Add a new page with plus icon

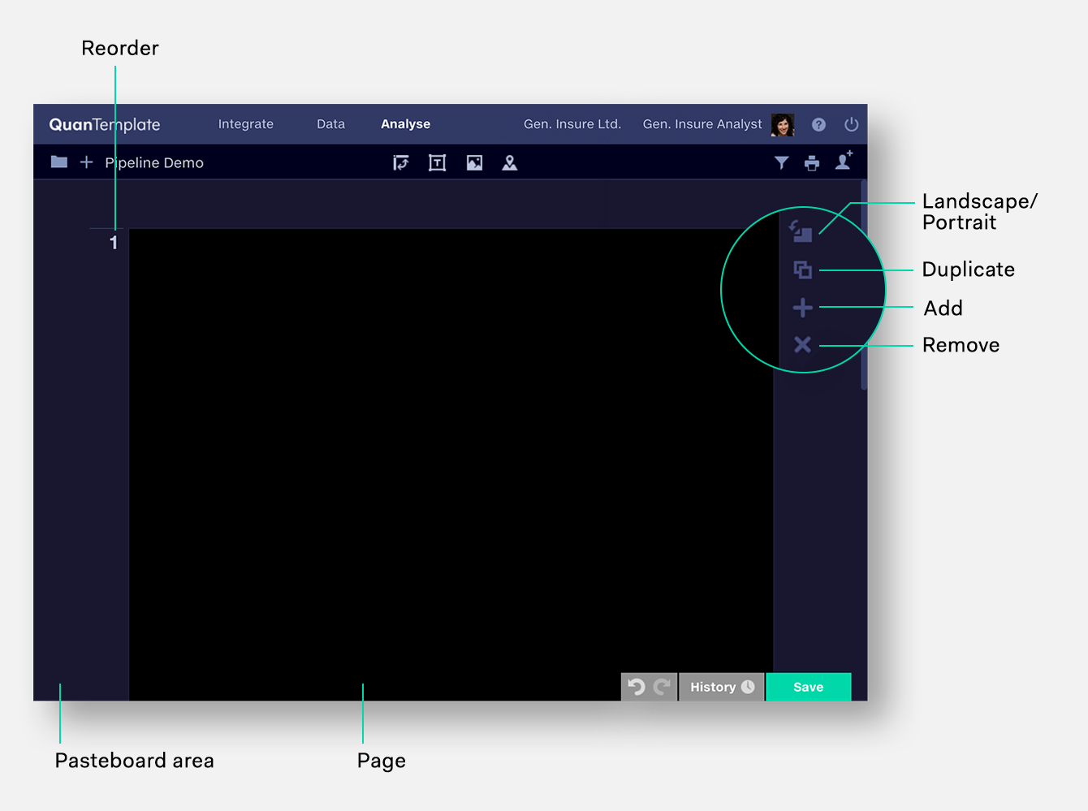click(x=802, y=308)
